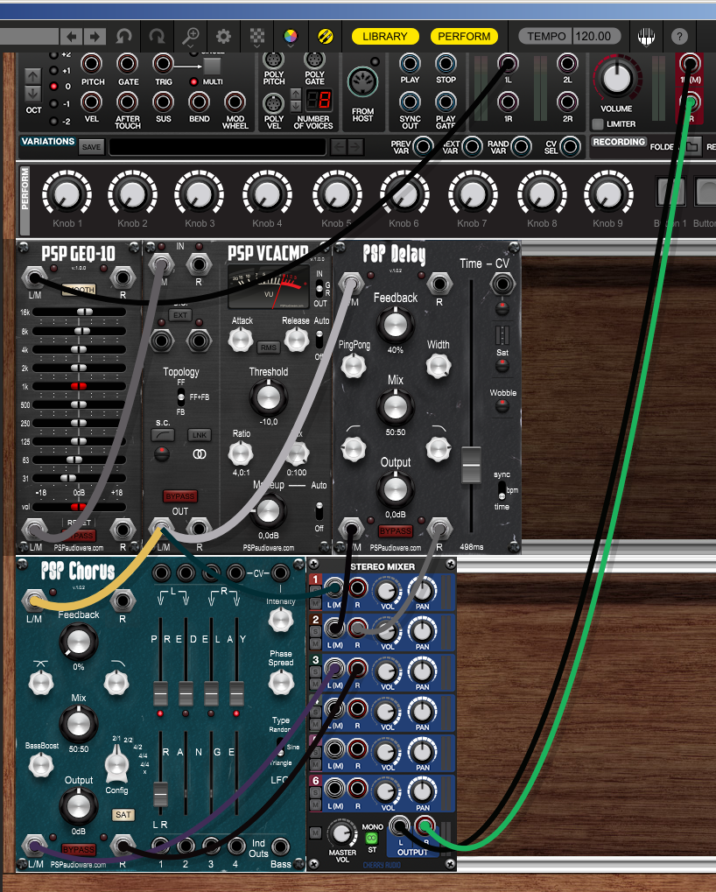Click the BYPASS button on PSP VCACMP
Screen dimensions: 716x892
pos(179,496)
